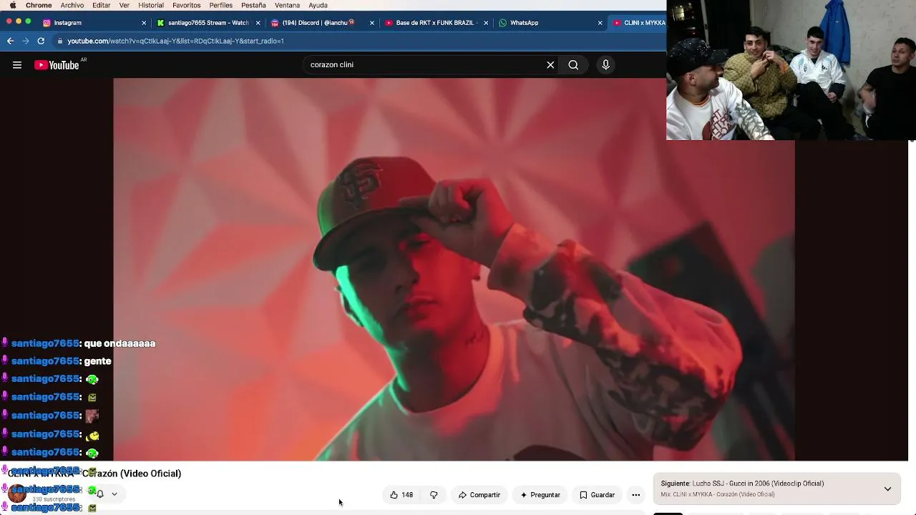The height and width of the screenshot is (515, 916).
Task: Open the Perfiles menu
Action: [x=221, y=5]
